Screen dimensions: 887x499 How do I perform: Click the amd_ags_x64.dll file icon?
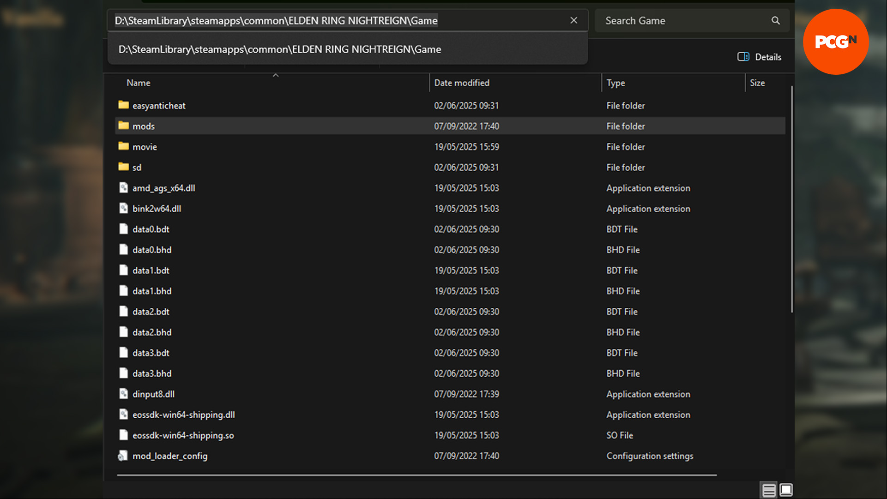[123, 187]
